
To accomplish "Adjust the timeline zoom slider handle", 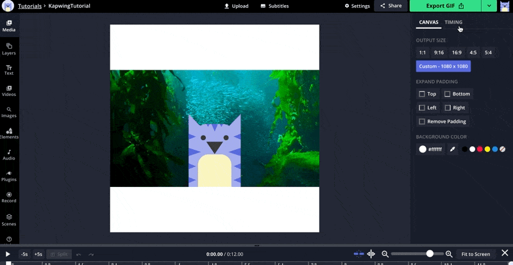I will [430, 253].
